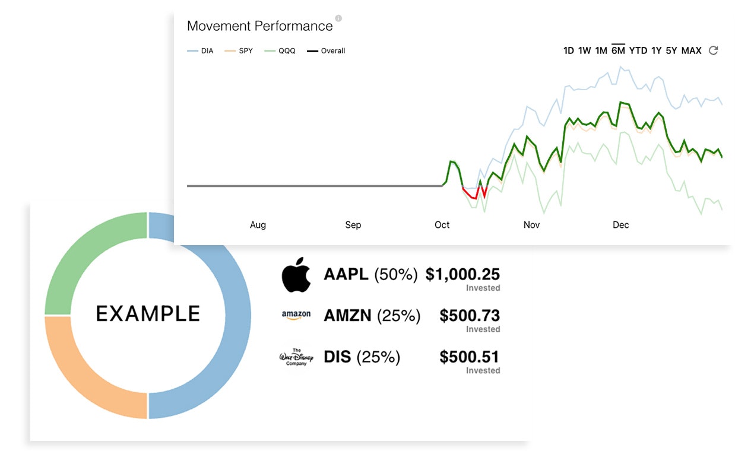Choose the 5Y time range
This screenshot has height=451, width=754.
[x=671, y=51]
